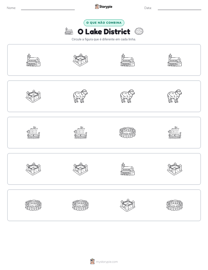Image resolution: width=208 pixels, height=270 pixels.
Task: Select the castle among the stone circles
Action: (x=127, y=205)
